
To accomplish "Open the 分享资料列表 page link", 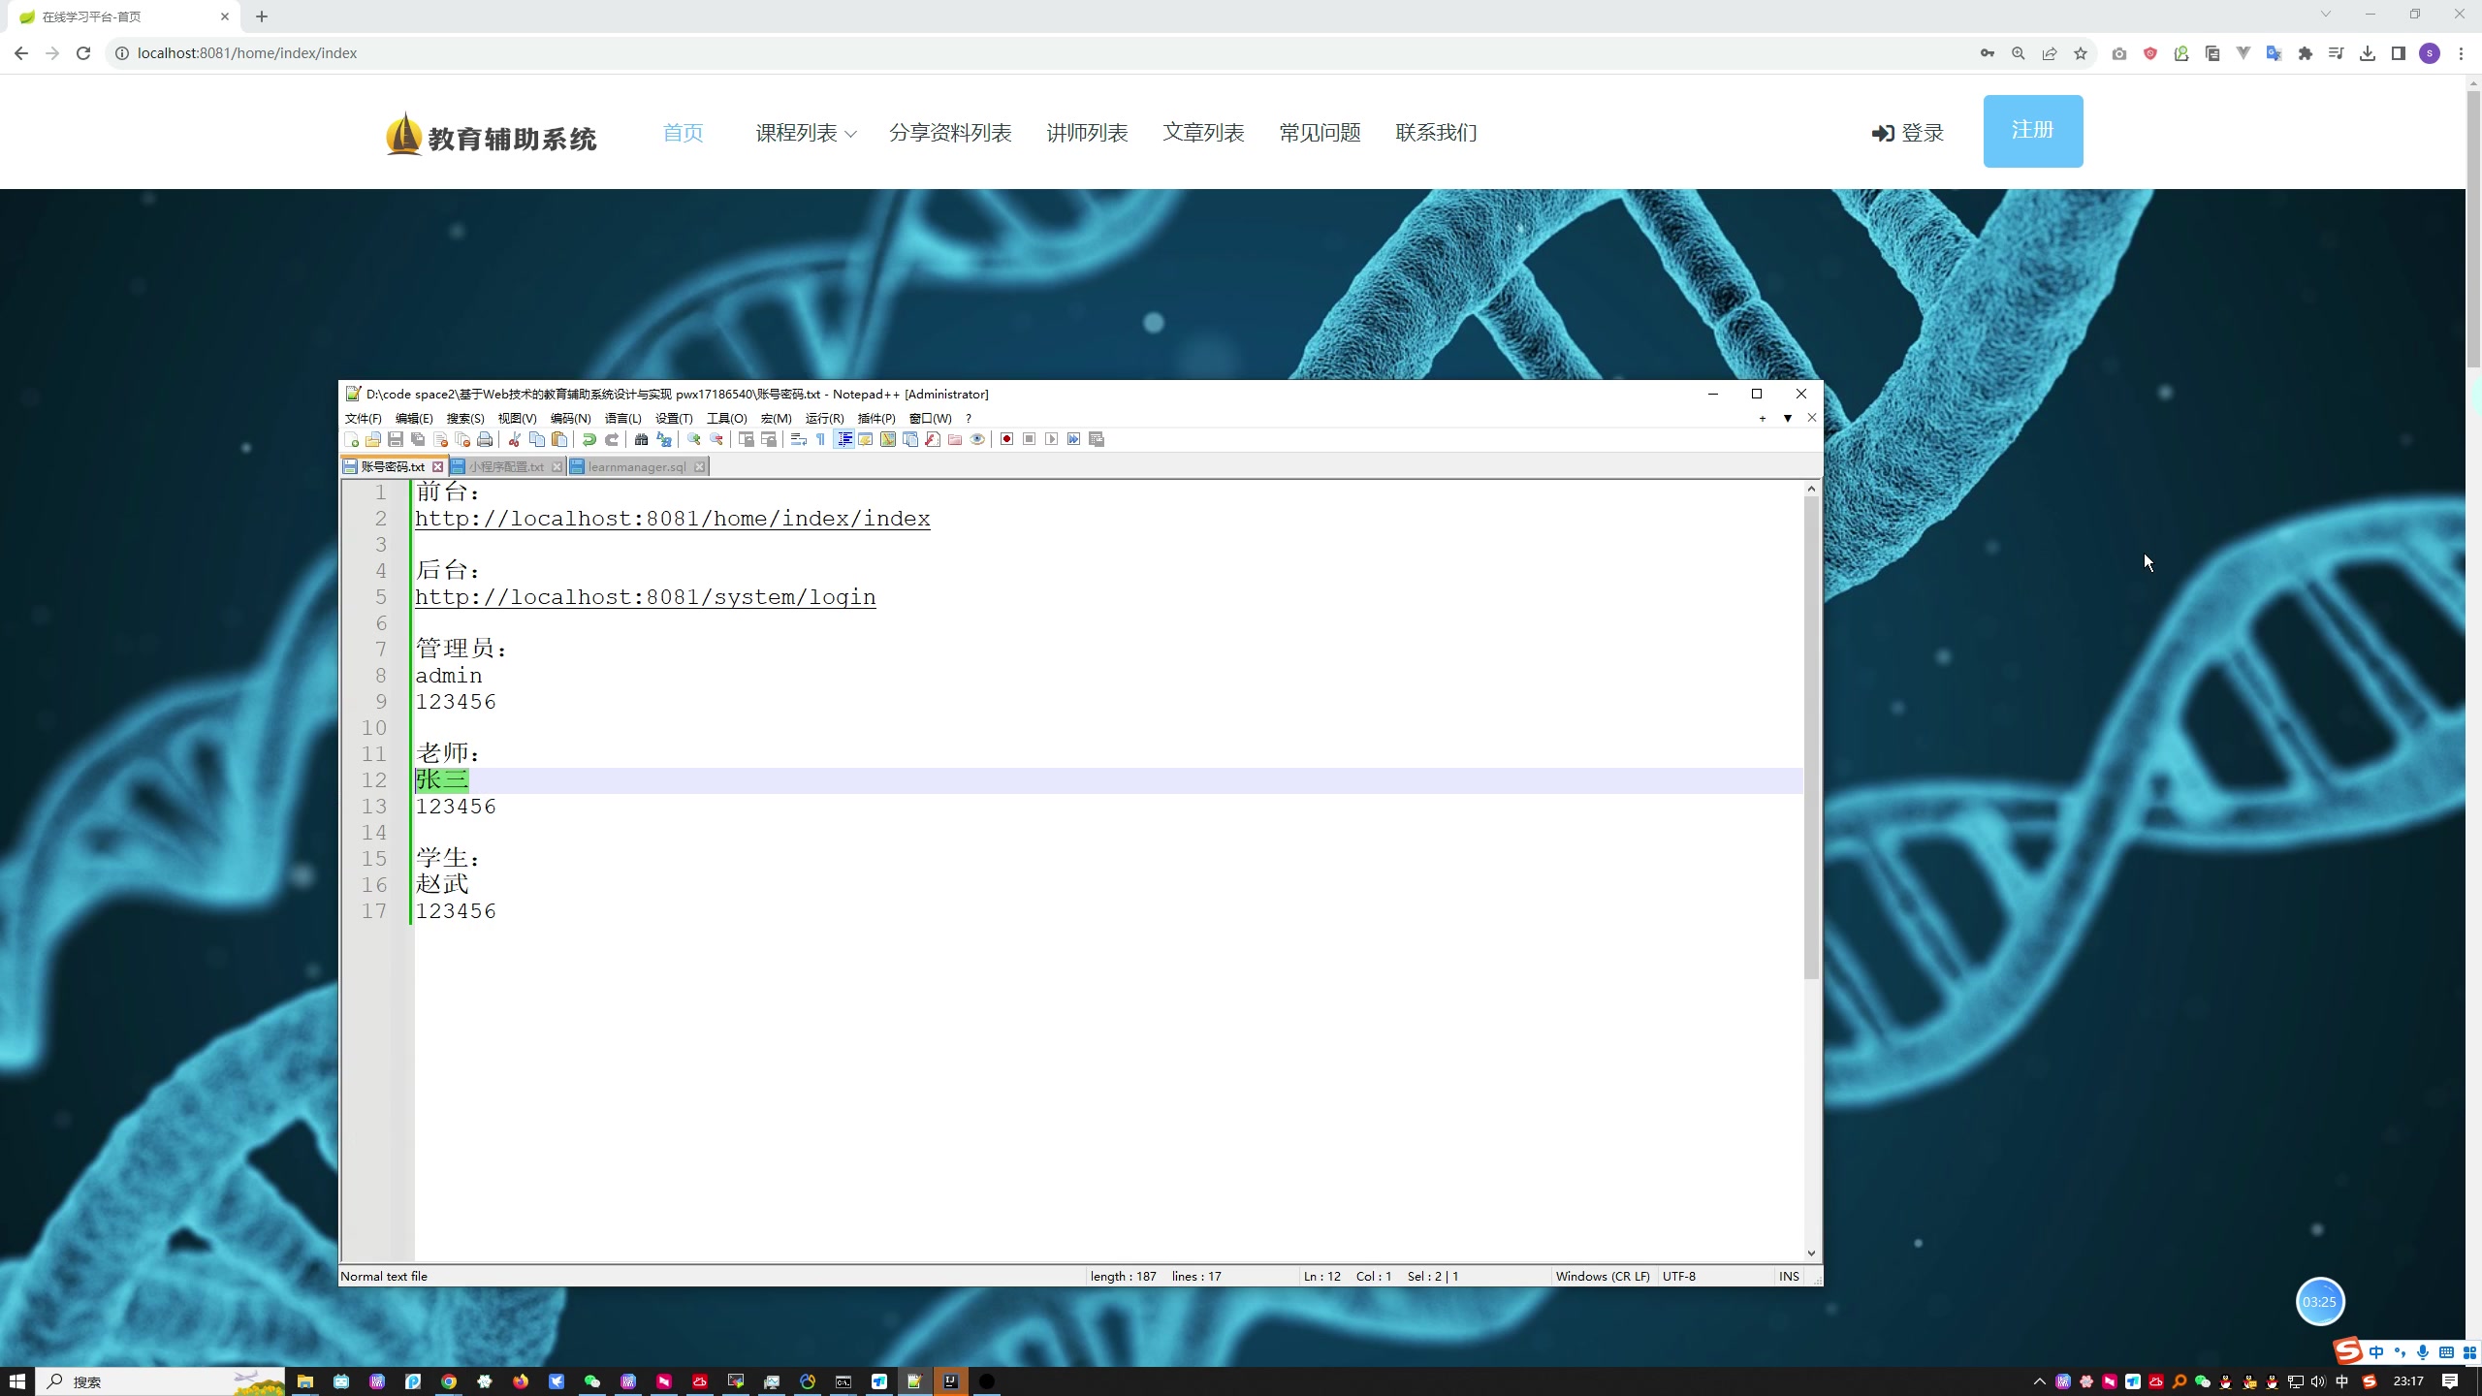I will pos(950,133).
